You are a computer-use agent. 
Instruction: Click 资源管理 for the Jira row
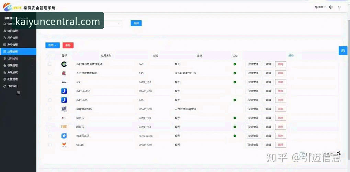pyautogui.click(x=253, y=82)
